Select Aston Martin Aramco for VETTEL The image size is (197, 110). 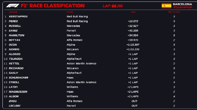(82, 64)
